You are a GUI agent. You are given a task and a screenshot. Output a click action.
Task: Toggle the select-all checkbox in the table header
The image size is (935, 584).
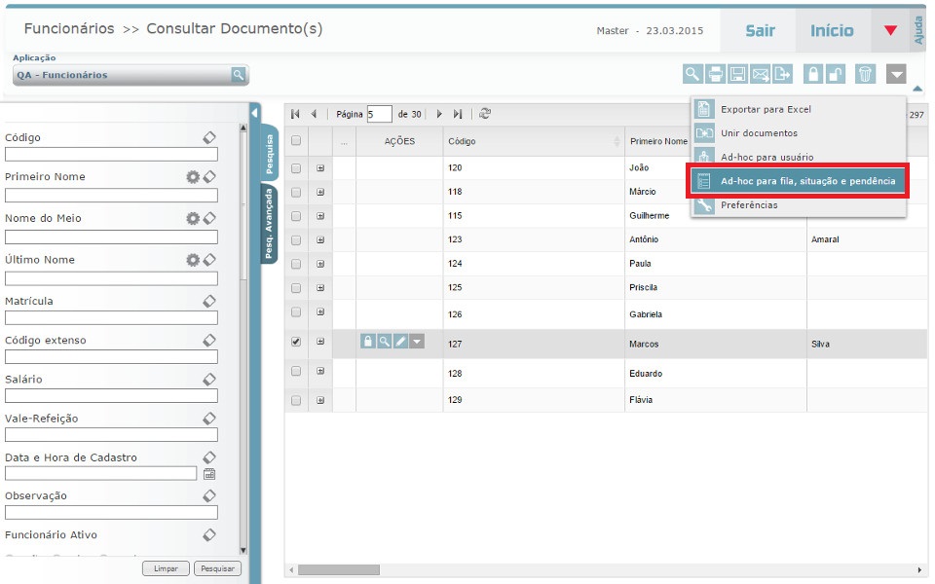pyautogui.click(x=296, y=141)
